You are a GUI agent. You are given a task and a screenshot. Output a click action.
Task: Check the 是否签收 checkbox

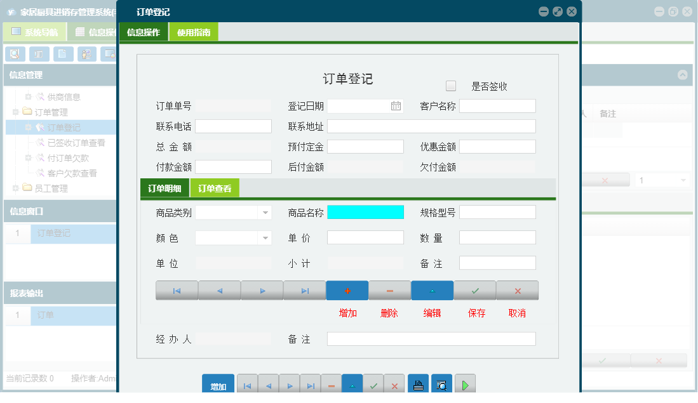(x=452, y=85)
